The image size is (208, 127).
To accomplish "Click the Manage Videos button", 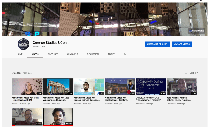I will (182, 44).
